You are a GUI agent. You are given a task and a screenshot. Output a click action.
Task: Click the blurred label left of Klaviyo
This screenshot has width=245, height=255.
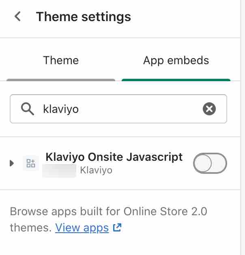tap(59, 171)
